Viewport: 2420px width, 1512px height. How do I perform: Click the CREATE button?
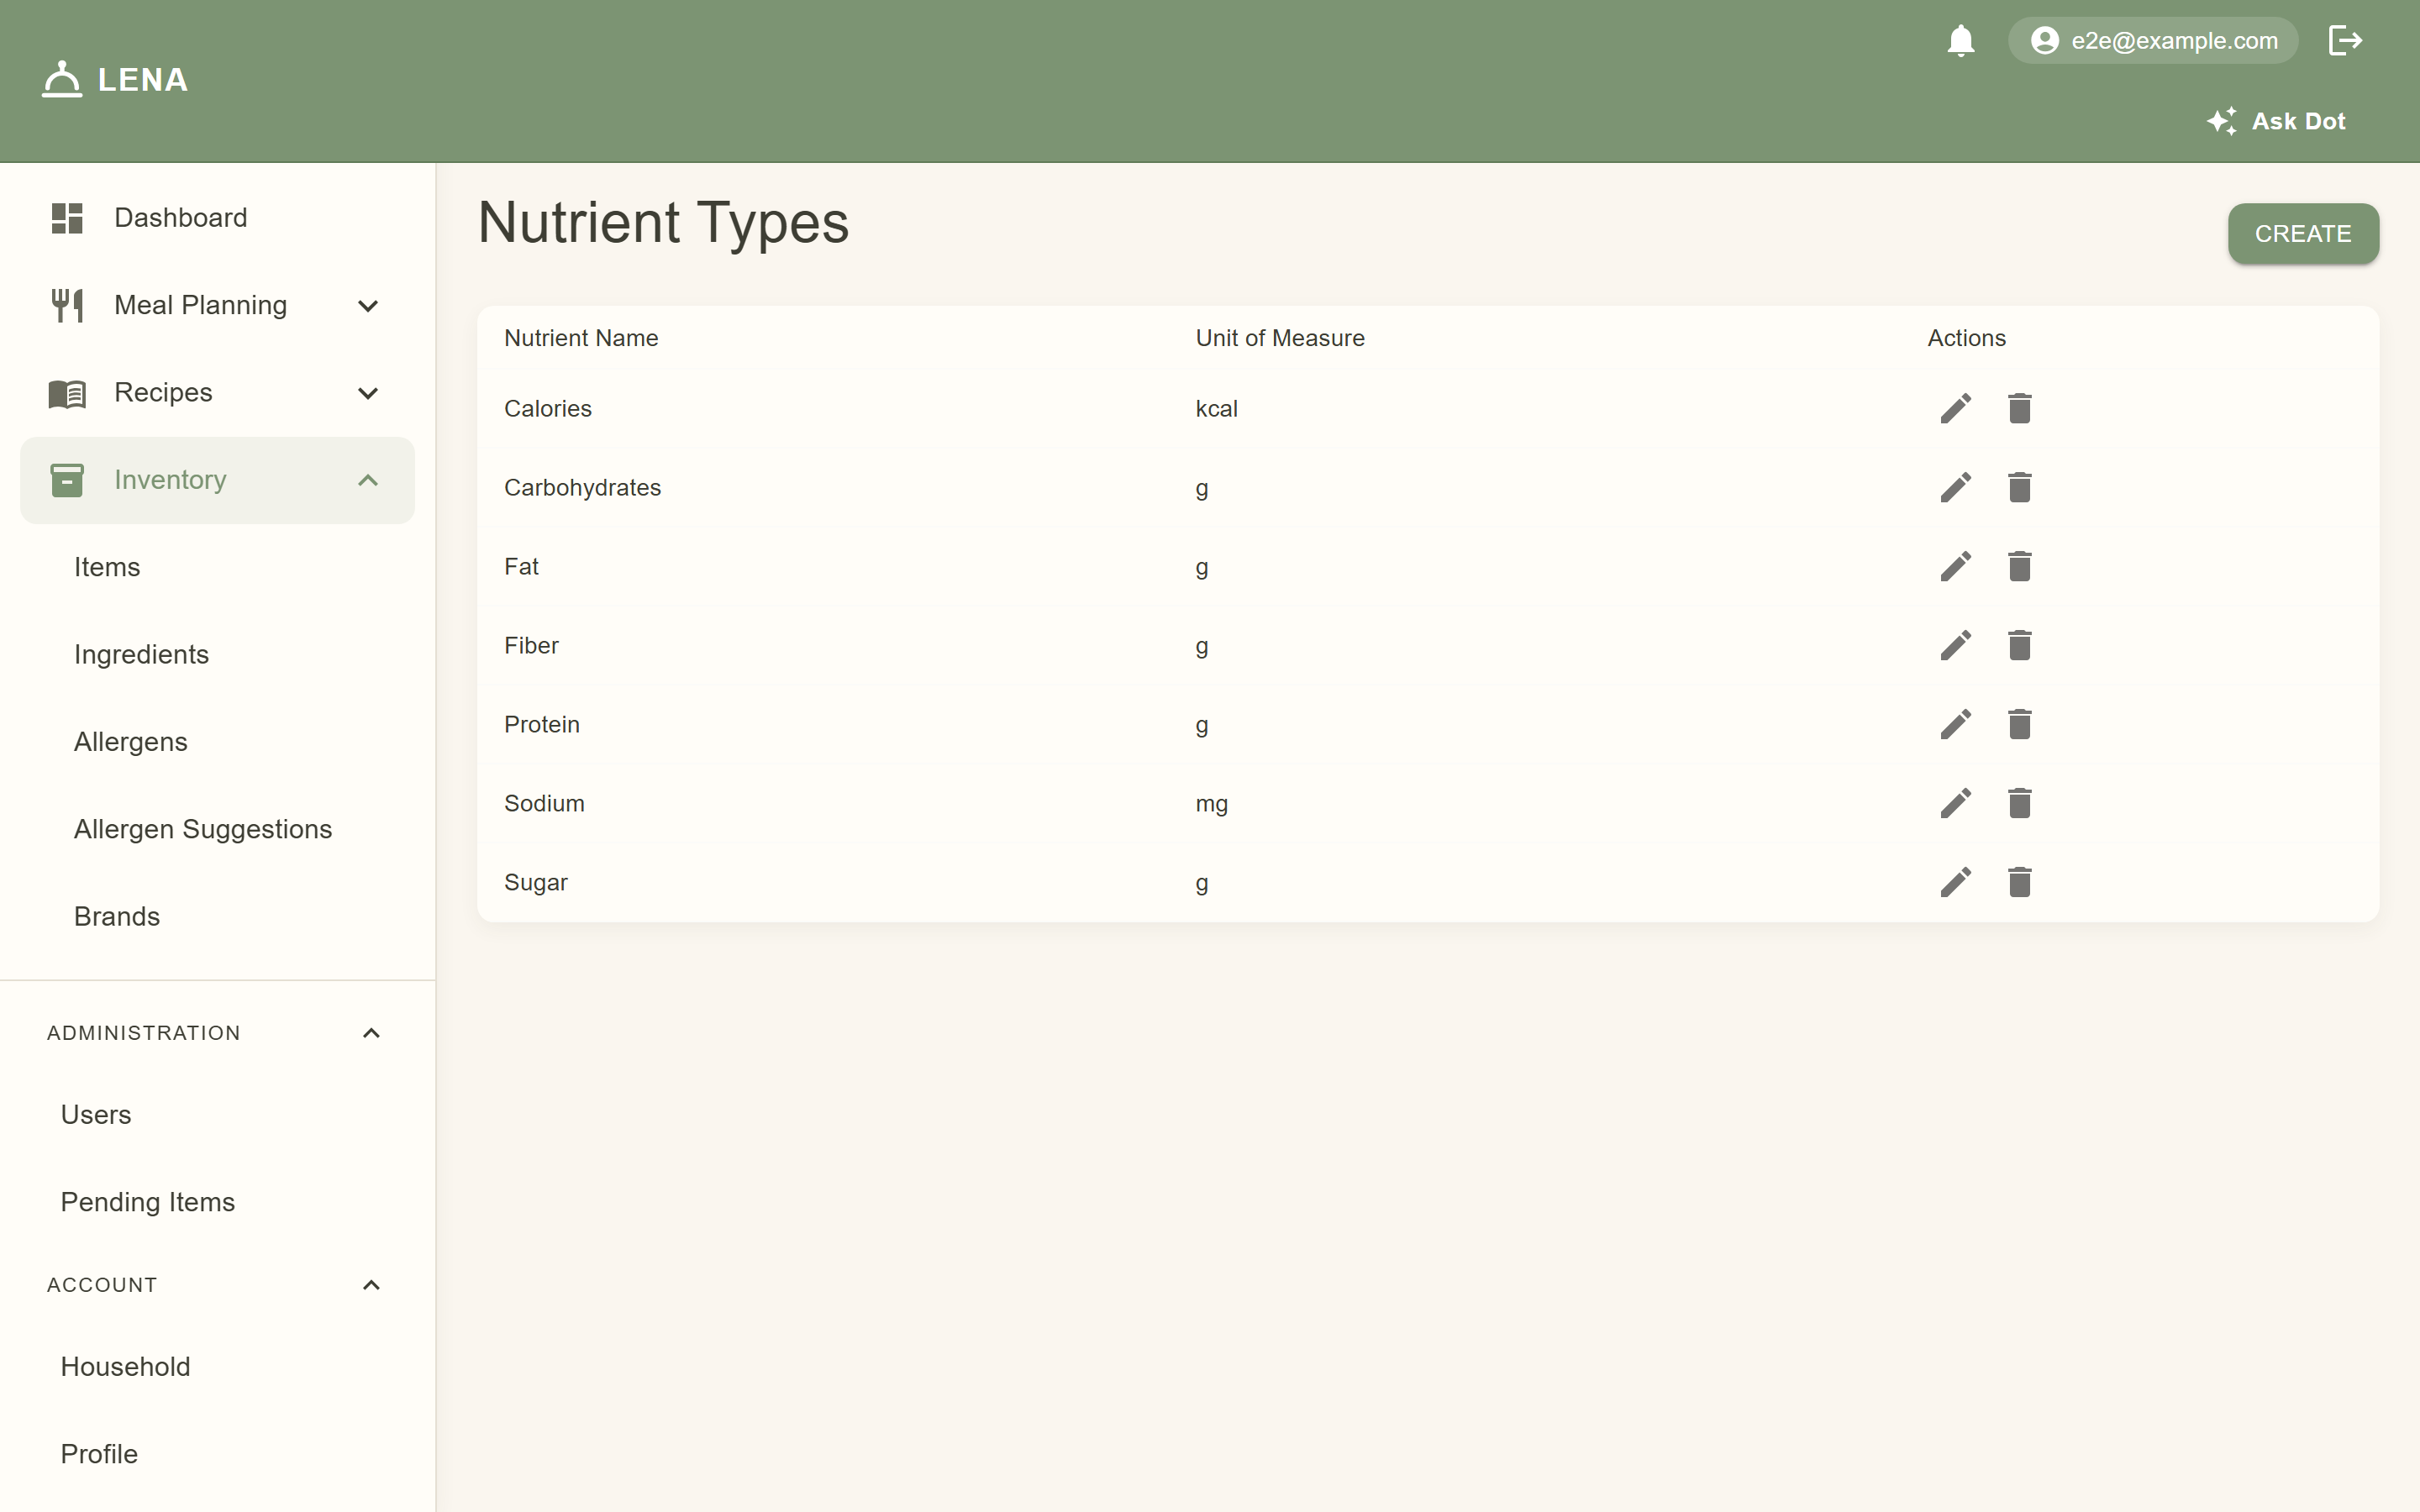2302,234
